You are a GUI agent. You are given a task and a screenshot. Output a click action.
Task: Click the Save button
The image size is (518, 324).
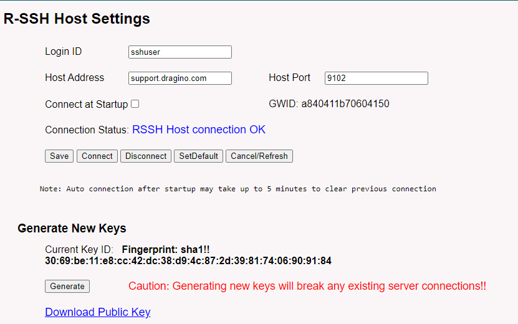59,156
